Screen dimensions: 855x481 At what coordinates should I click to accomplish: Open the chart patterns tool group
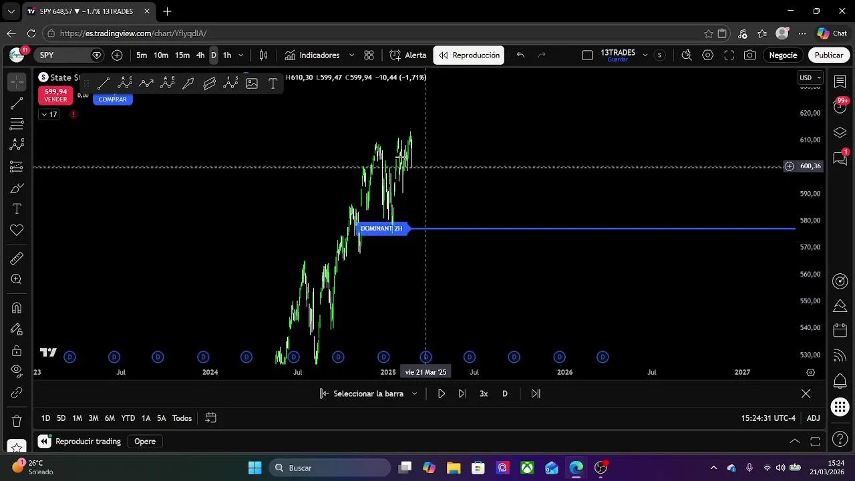pos(17,145)
